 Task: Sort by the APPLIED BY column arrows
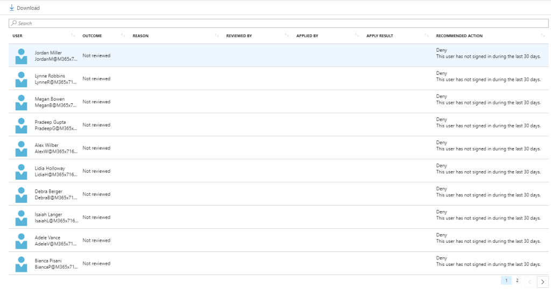tap(357, 36)
